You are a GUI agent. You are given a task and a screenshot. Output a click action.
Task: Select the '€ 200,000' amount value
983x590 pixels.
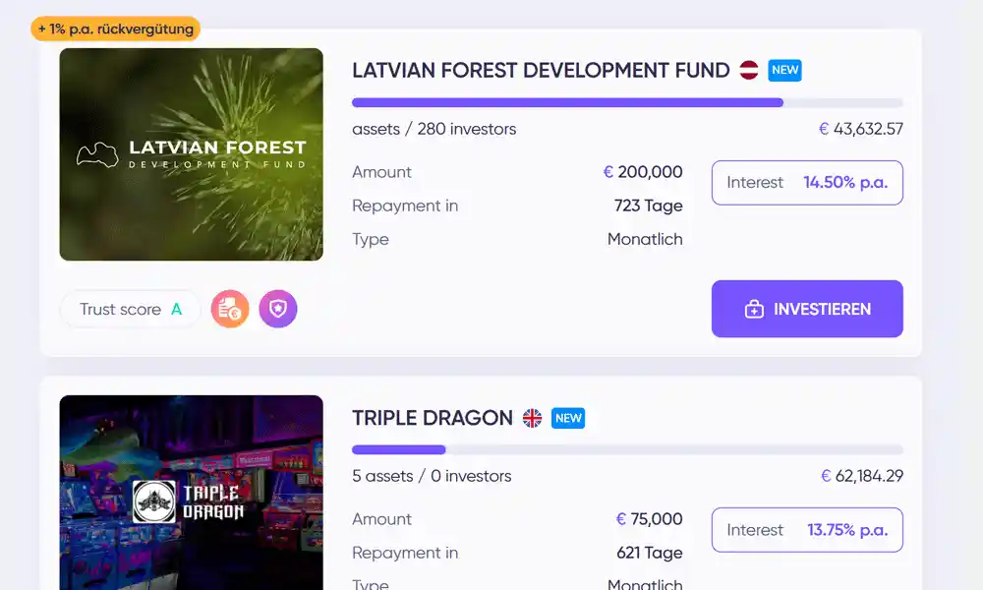pyautogui.click(x=643, y=172)
